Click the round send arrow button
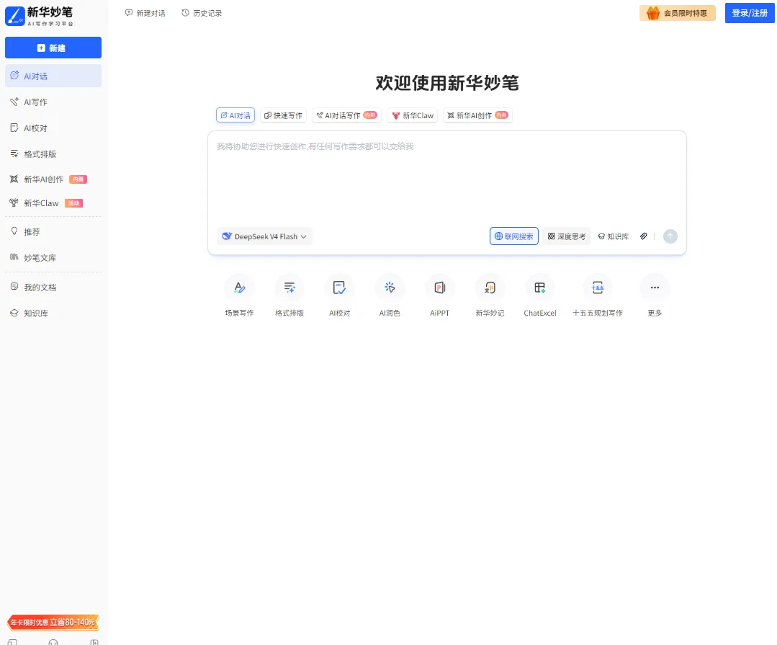777x645 pixels. [670, 236]
